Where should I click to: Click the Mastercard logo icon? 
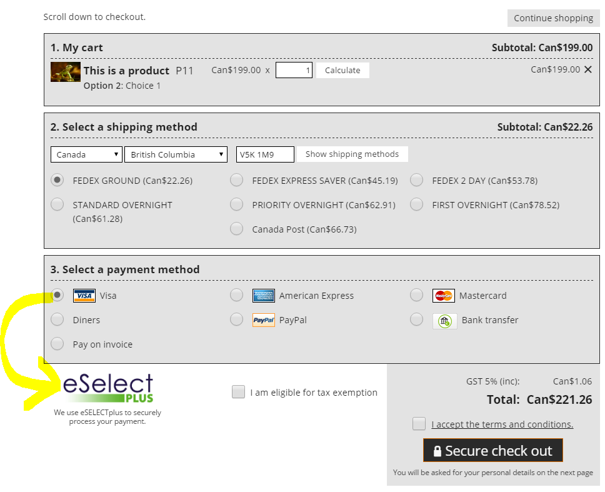coord(444,296)
